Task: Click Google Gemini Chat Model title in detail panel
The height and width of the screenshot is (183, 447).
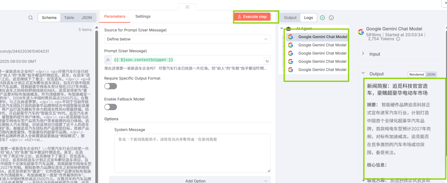Action: pos(394,29)
